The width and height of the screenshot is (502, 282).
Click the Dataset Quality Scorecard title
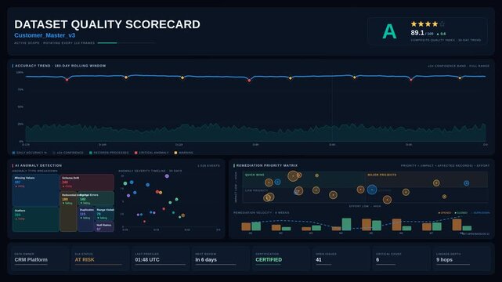107,24
